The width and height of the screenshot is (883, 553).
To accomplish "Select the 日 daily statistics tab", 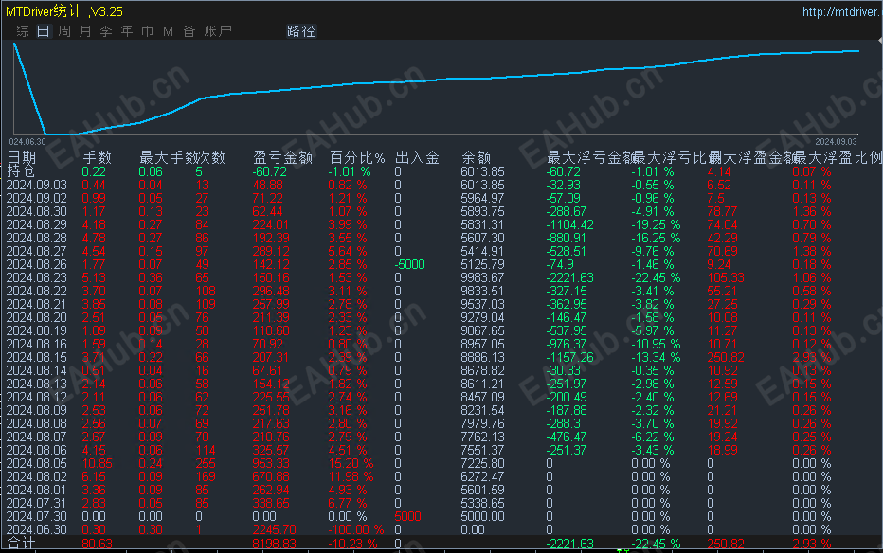I will coord(44,31).
